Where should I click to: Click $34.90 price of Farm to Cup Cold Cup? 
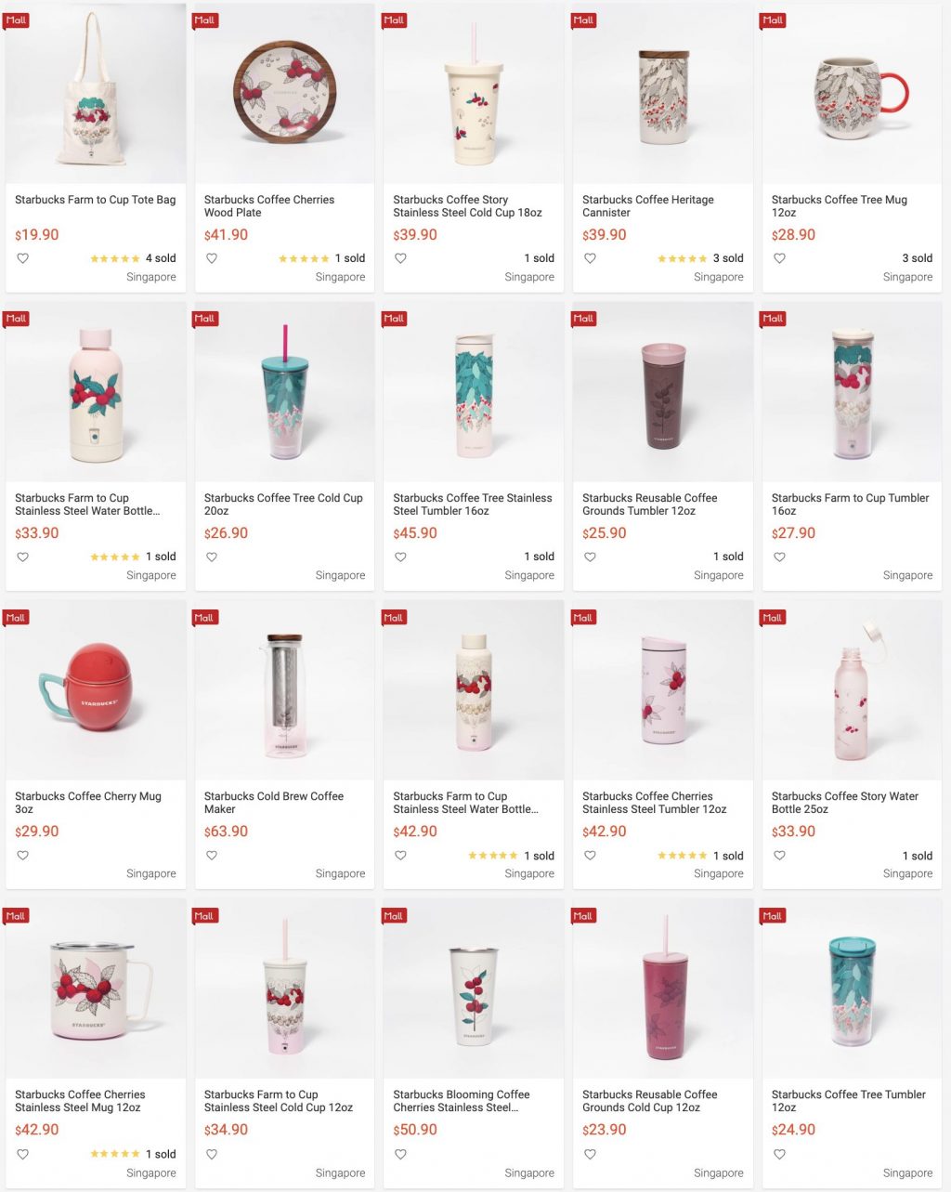[227, 1130]
